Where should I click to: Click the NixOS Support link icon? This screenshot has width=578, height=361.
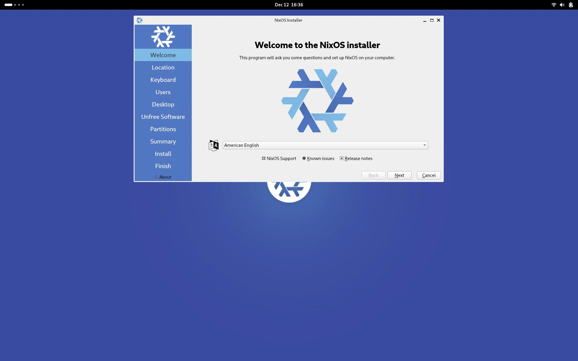(x=263, y=158)
